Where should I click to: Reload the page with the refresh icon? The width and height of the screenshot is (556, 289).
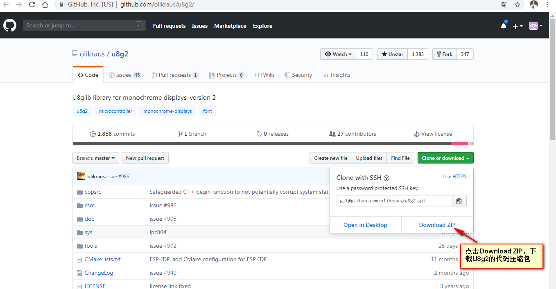32,5
